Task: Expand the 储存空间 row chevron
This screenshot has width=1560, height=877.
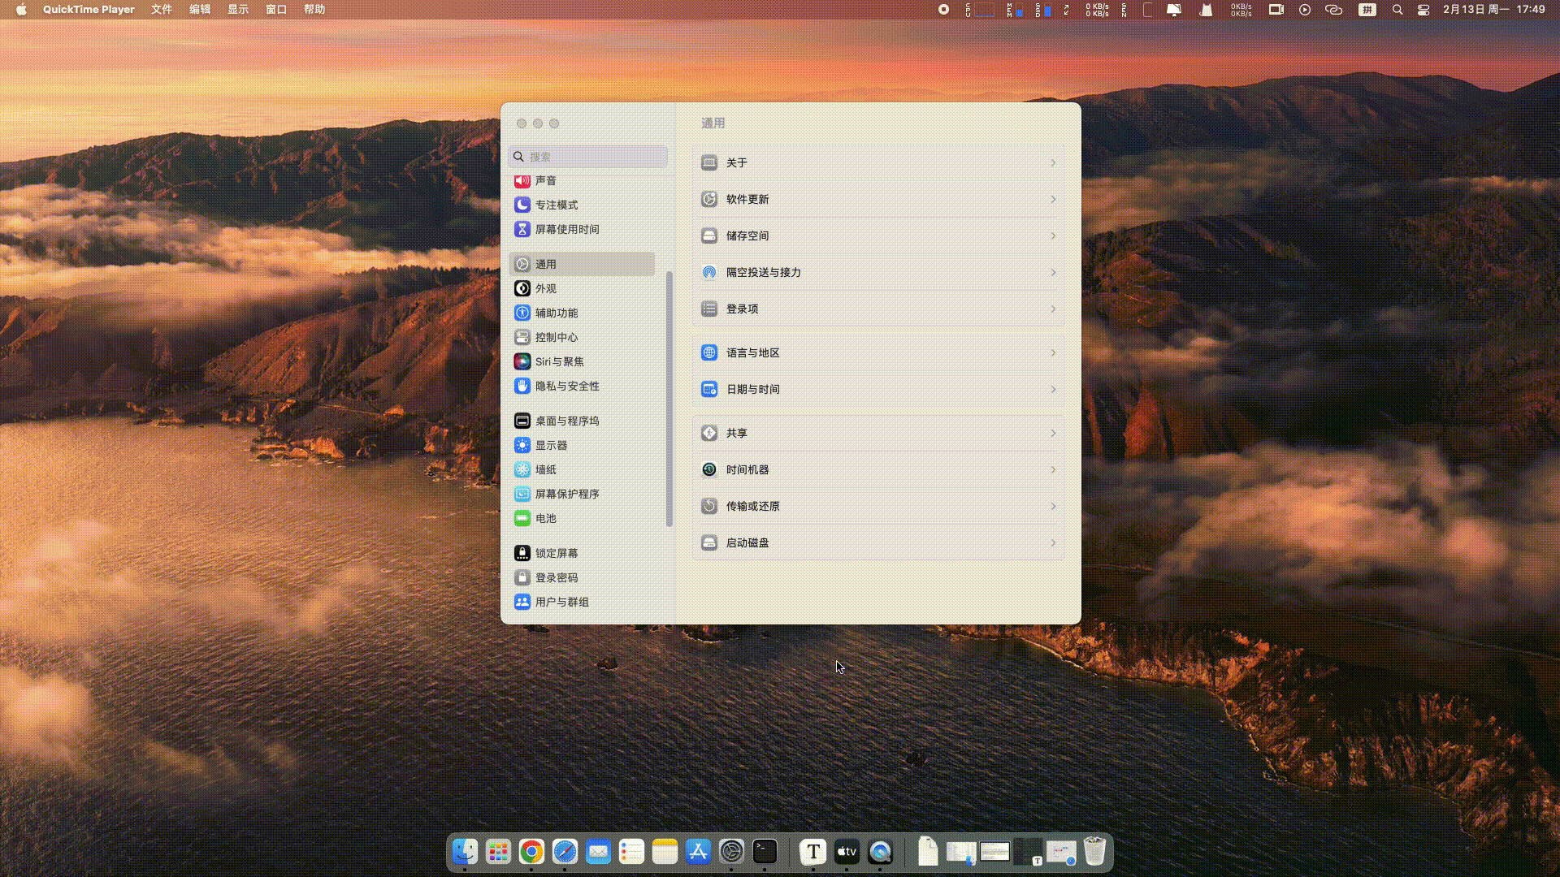Action: pyautogui.click(x=1053, y=236)
